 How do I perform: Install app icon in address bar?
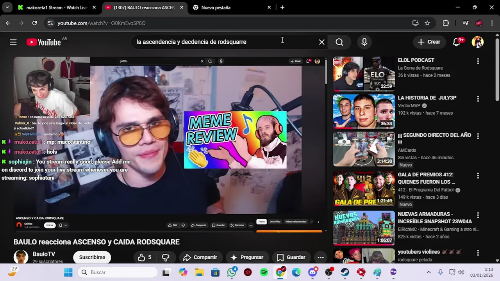pyautogui.click(x=415, y=23)
